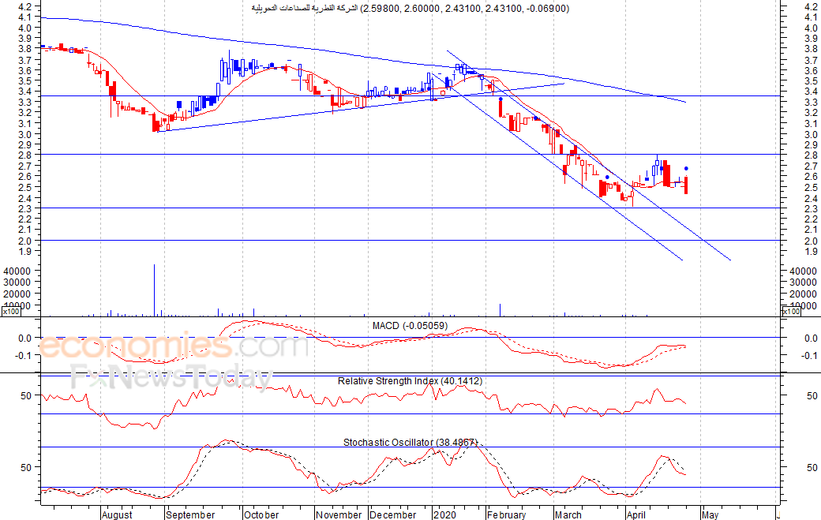
Task: Select the Stochastic Oscillator label
Action: 410,442
